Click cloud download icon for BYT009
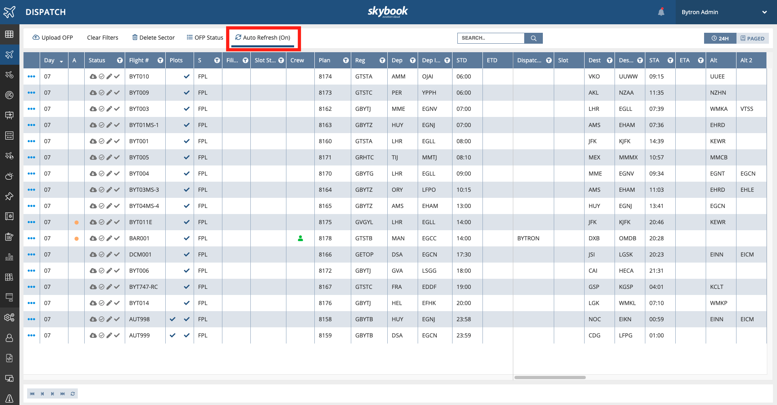 (93, 93)
